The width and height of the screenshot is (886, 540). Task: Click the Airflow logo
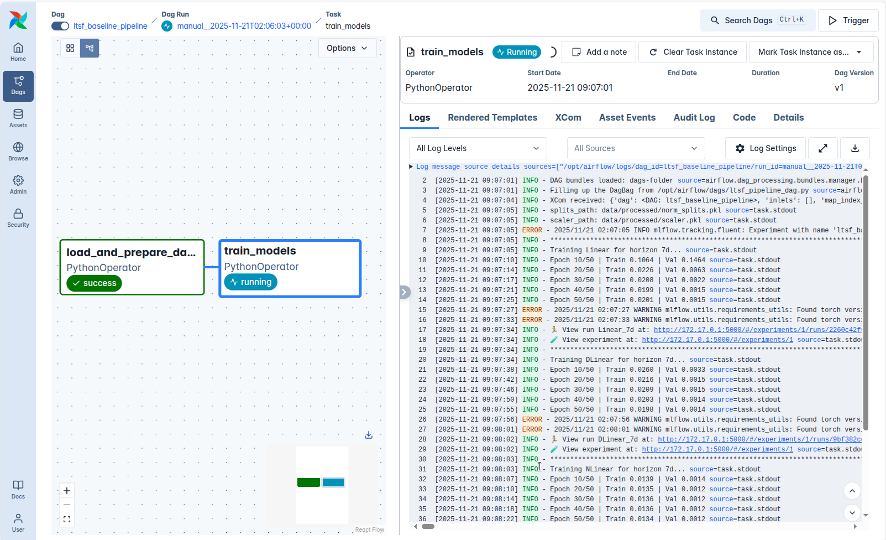18,20
